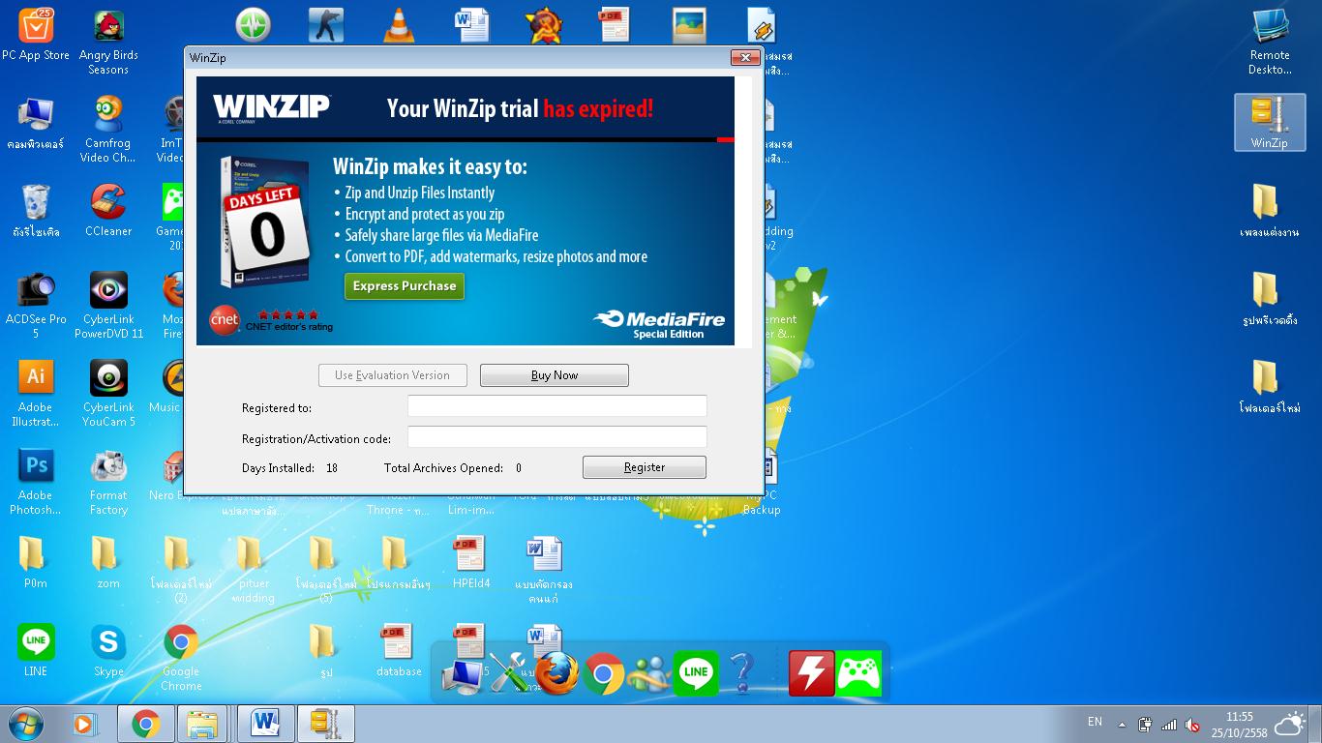Select the green waveform circle desktop icon
The width and height of the screenshot is (1322, 743).
coord(254,25)
